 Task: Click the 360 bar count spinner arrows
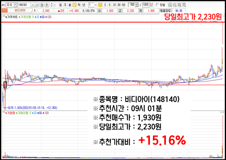136,5
